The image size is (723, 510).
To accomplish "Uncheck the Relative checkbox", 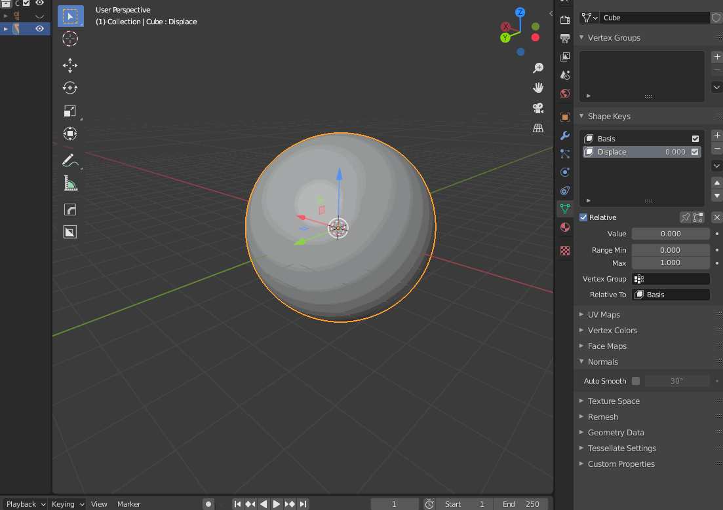I will pos(583,217).
